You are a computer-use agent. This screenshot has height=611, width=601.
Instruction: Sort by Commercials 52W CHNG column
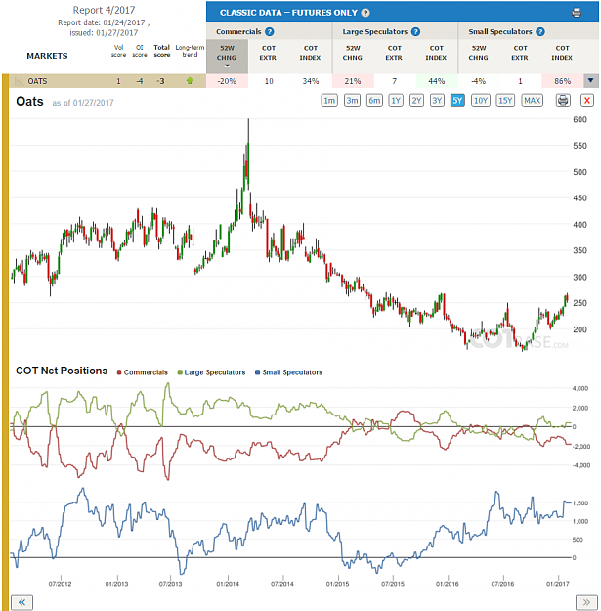click(227, 56)
